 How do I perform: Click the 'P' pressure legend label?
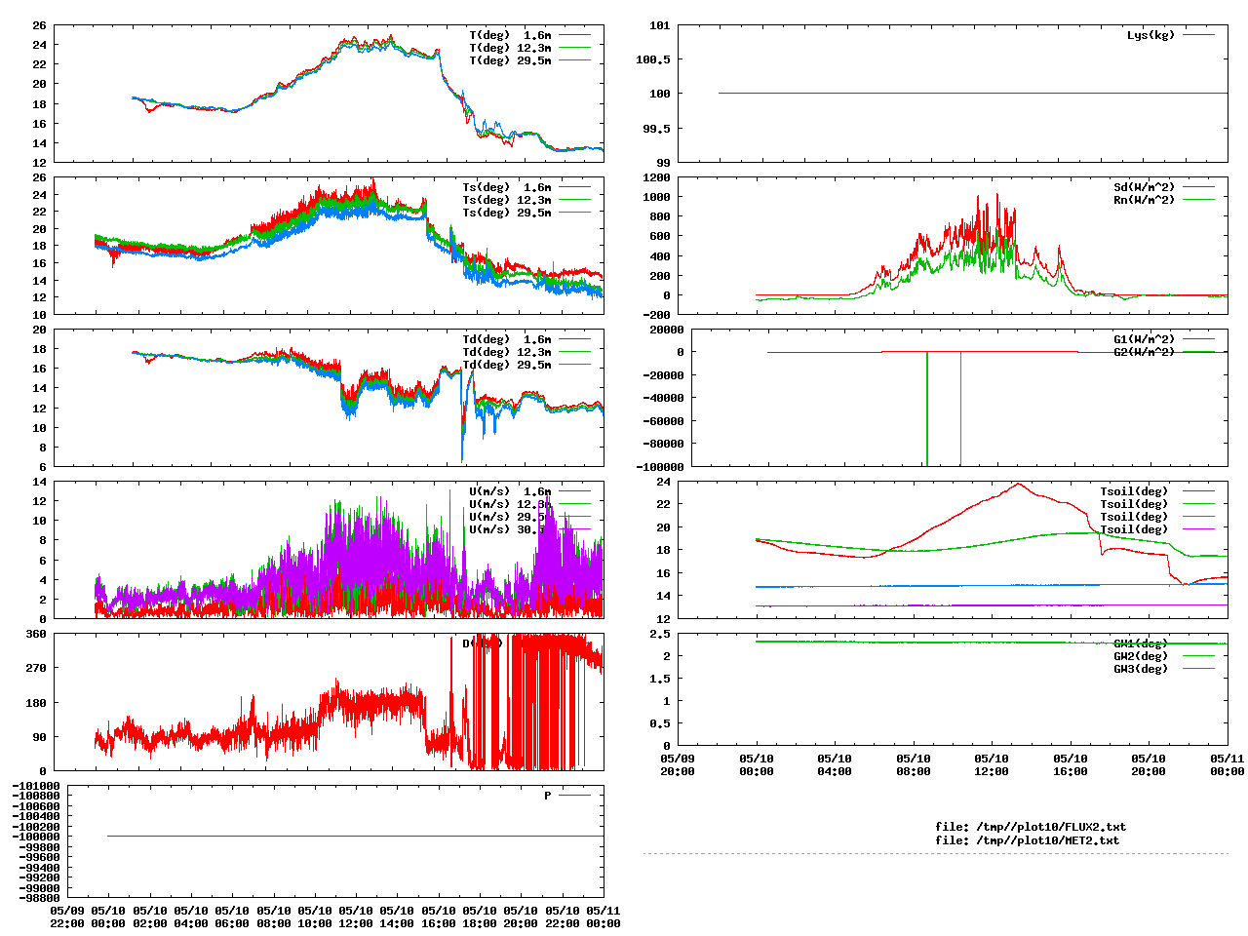click(x=548, y=796)
